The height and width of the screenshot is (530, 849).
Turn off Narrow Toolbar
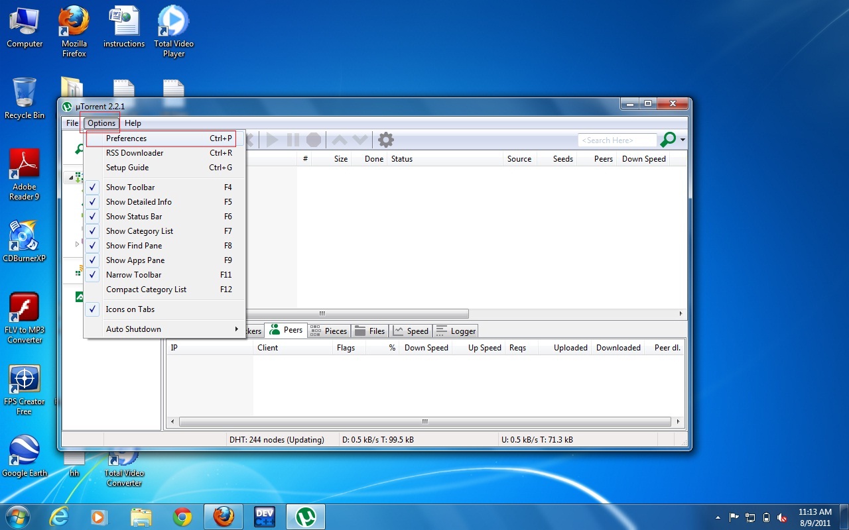(165, 275)
